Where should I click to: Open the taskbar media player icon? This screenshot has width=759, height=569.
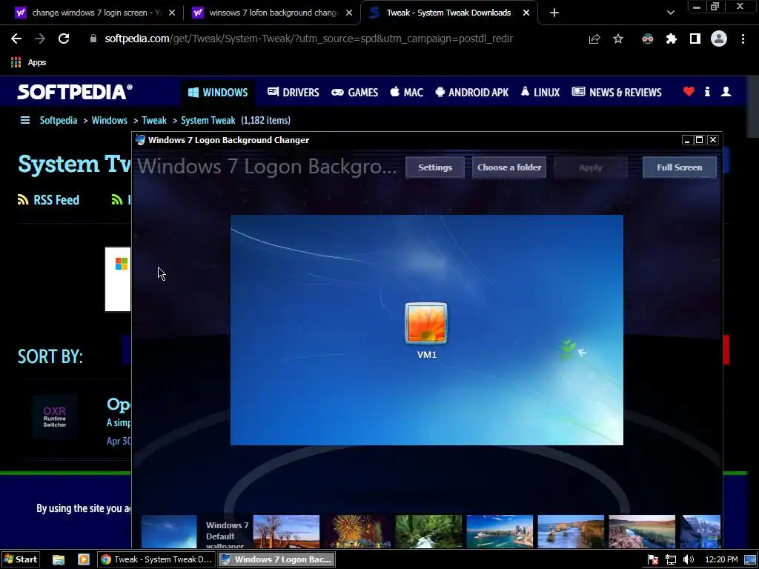83,560
